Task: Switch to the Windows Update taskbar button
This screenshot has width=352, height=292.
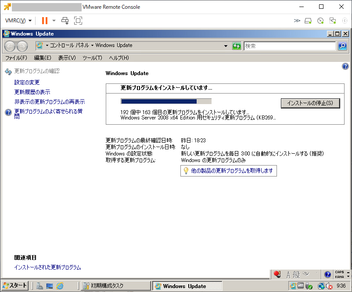Action: (187, 286)
